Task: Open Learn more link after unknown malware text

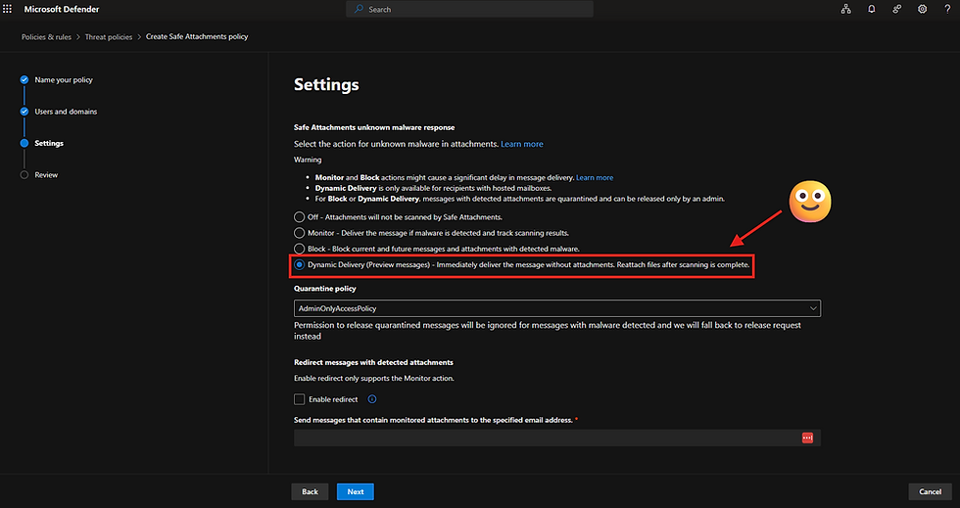Action: click(x=521, y=144)
